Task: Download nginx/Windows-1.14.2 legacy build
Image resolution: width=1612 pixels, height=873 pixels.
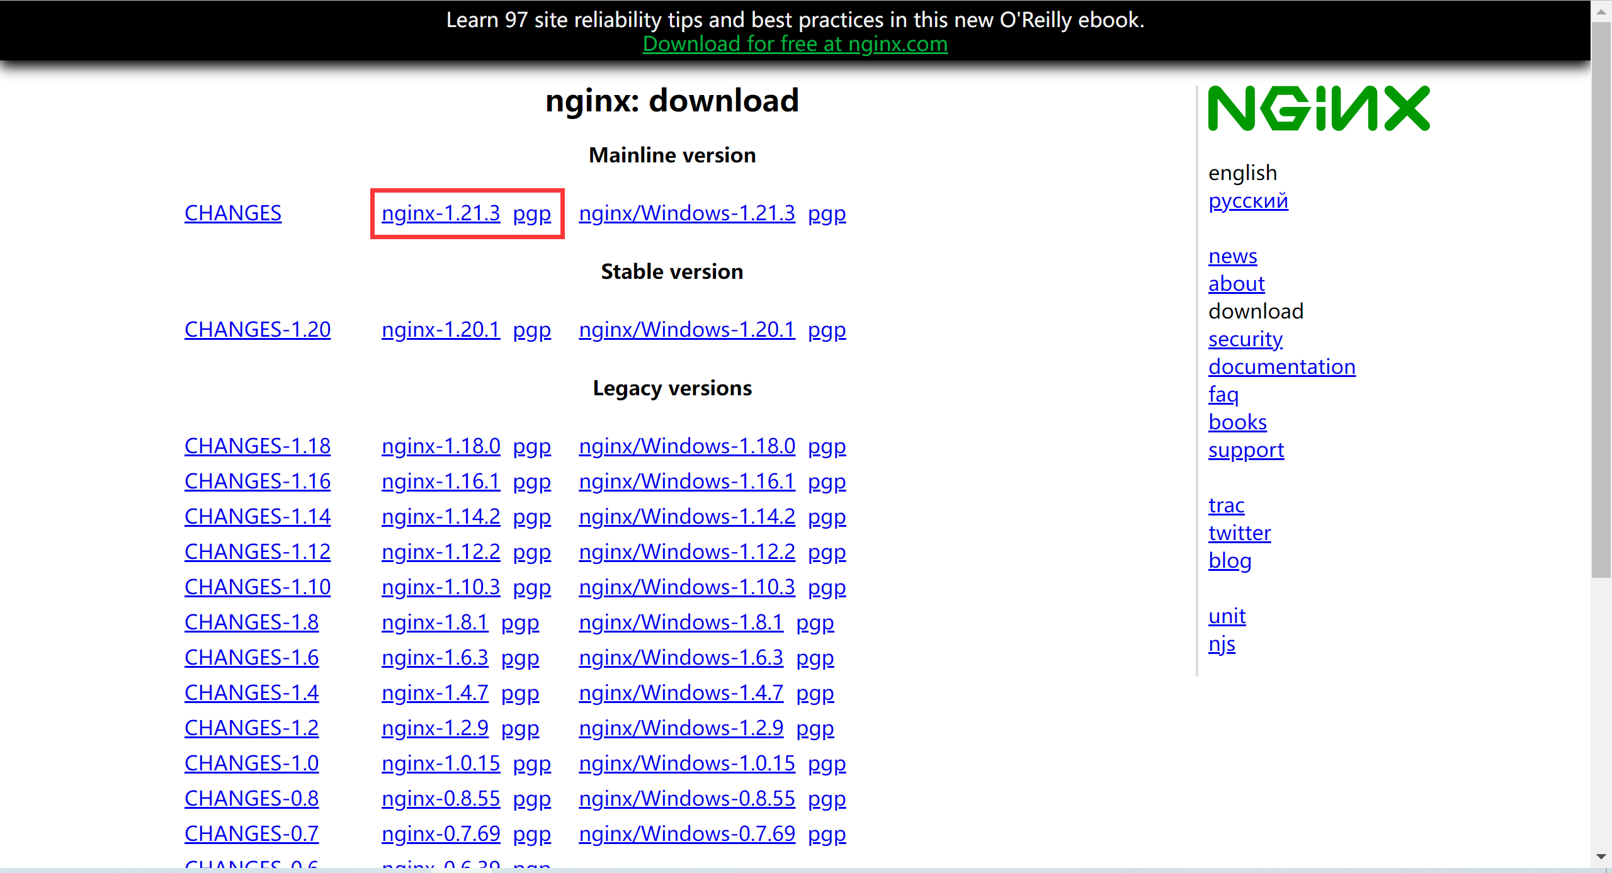Action: [x=686, y=517]
